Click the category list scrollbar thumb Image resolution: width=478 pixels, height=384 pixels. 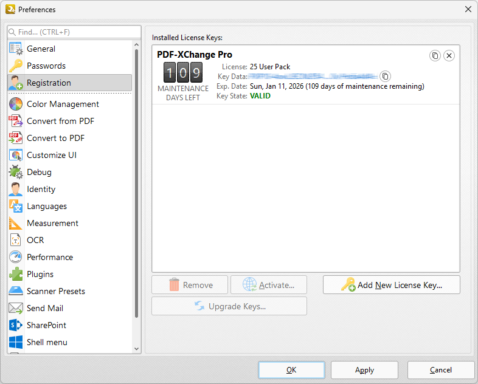click(137, 183)
